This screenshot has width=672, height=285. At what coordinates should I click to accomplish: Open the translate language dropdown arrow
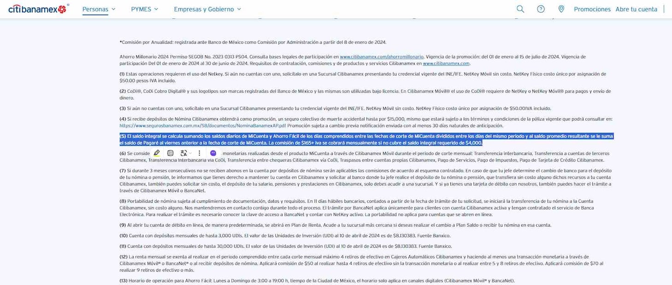tap(190, 153)
